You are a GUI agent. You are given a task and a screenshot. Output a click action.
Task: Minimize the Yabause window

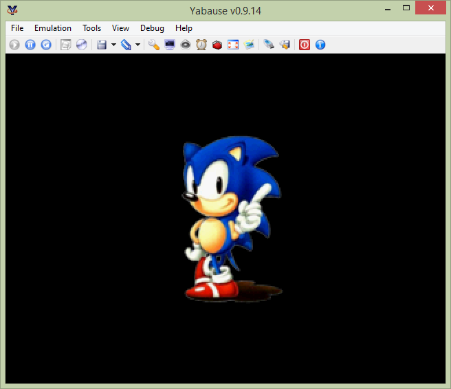(388, 9)
